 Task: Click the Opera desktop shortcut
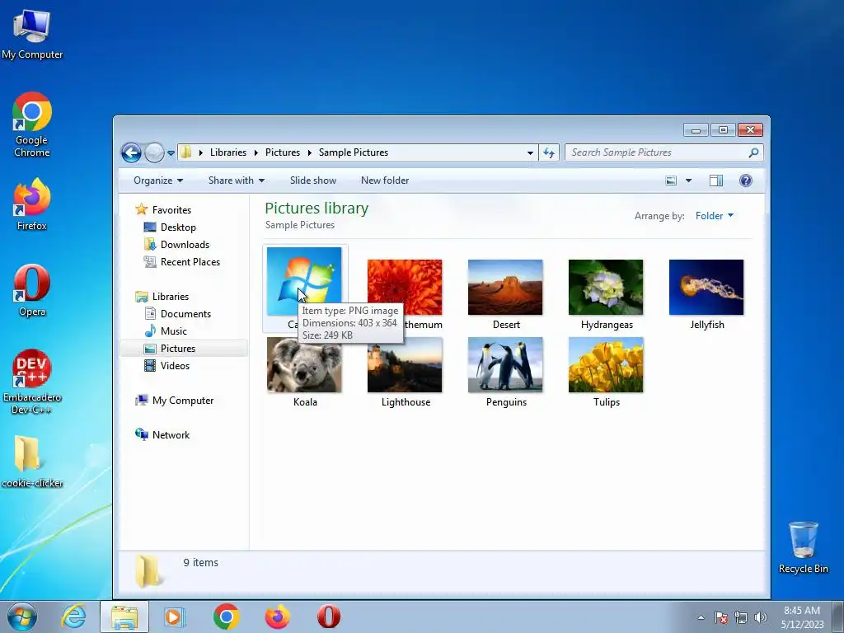click(x=32, y=291)
